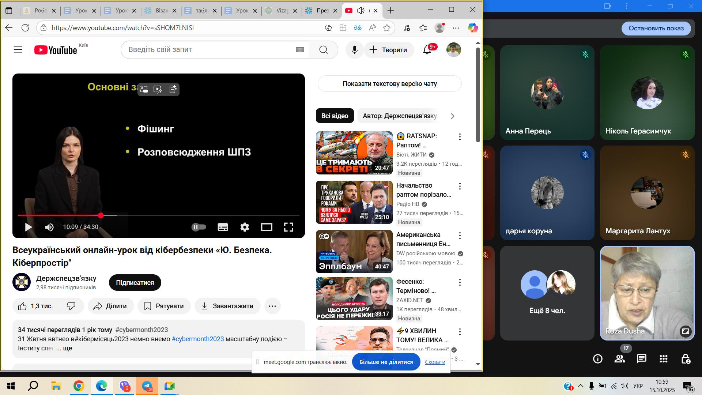Click 'Більше не ділитися' button
Image resolution: width=702 pixels, height=395 pixels.
point(386,362)
